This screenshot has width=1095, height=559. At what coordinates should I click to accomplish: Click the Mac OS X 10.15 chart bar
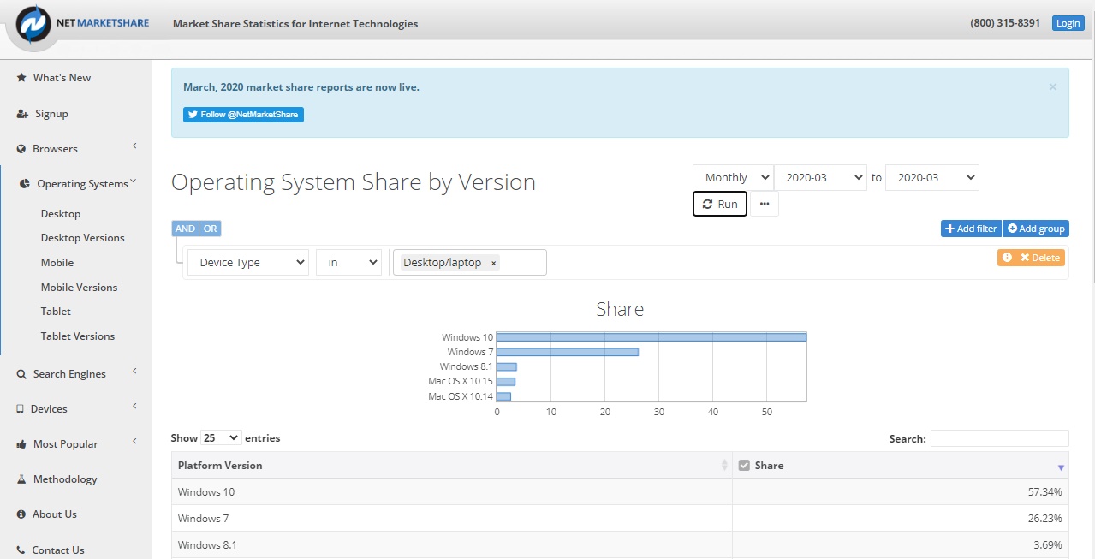pyautogui.click(x=506, y=382)
